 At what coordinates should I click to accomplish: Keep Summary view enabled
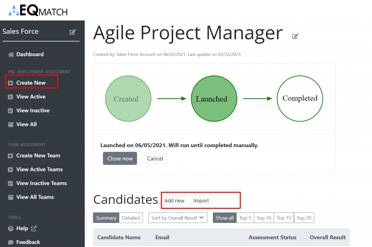106,218
